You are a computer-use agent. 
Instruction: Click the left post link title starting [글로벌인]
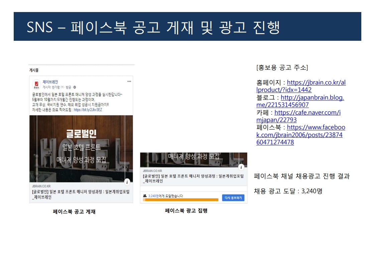click(x=81, y=194)
